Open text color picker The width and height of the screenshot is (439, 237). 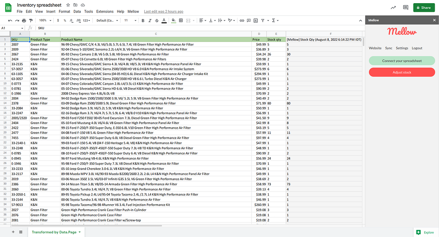(x=164, y=21)
